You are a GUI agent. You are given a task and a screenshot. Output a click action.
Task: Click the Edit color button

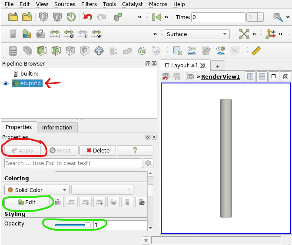27,202
